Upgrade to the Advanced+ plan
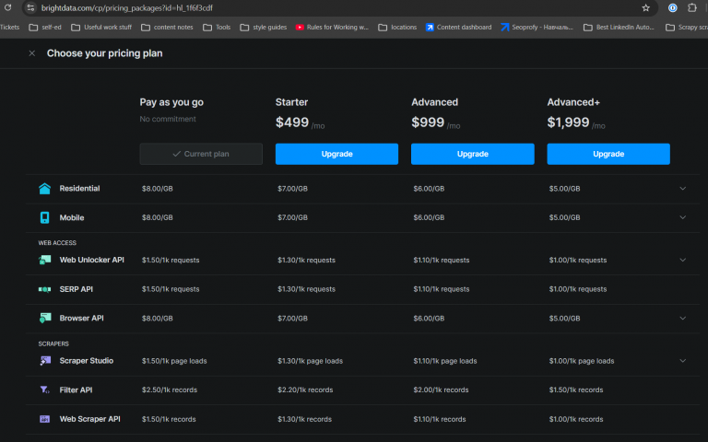 [608, 154]
